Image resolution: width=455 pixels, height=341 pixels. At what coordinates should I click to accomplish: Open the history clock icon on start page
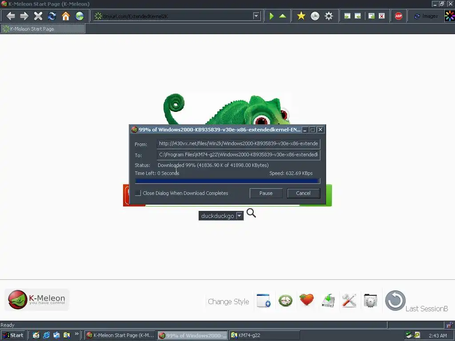(286, 301)
